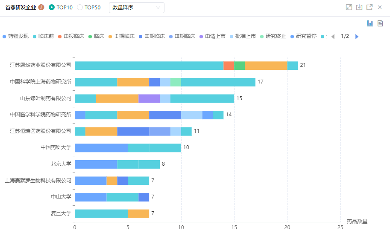Image resolution: width=390 pixels, height=233 pixels.
Task: Toggle 临床 legend item
Action: [97, 36]
